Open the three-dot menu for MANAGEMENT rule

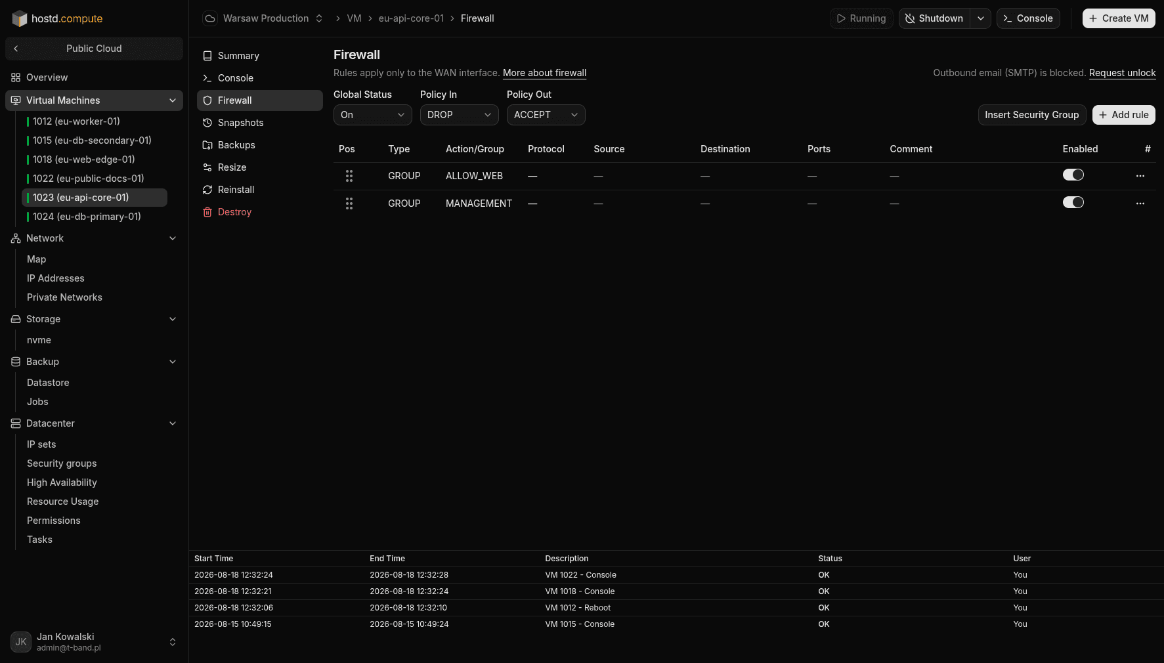click(1140, 203)
